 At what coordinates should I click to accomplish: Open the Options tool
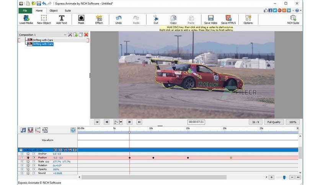[248, 19]
